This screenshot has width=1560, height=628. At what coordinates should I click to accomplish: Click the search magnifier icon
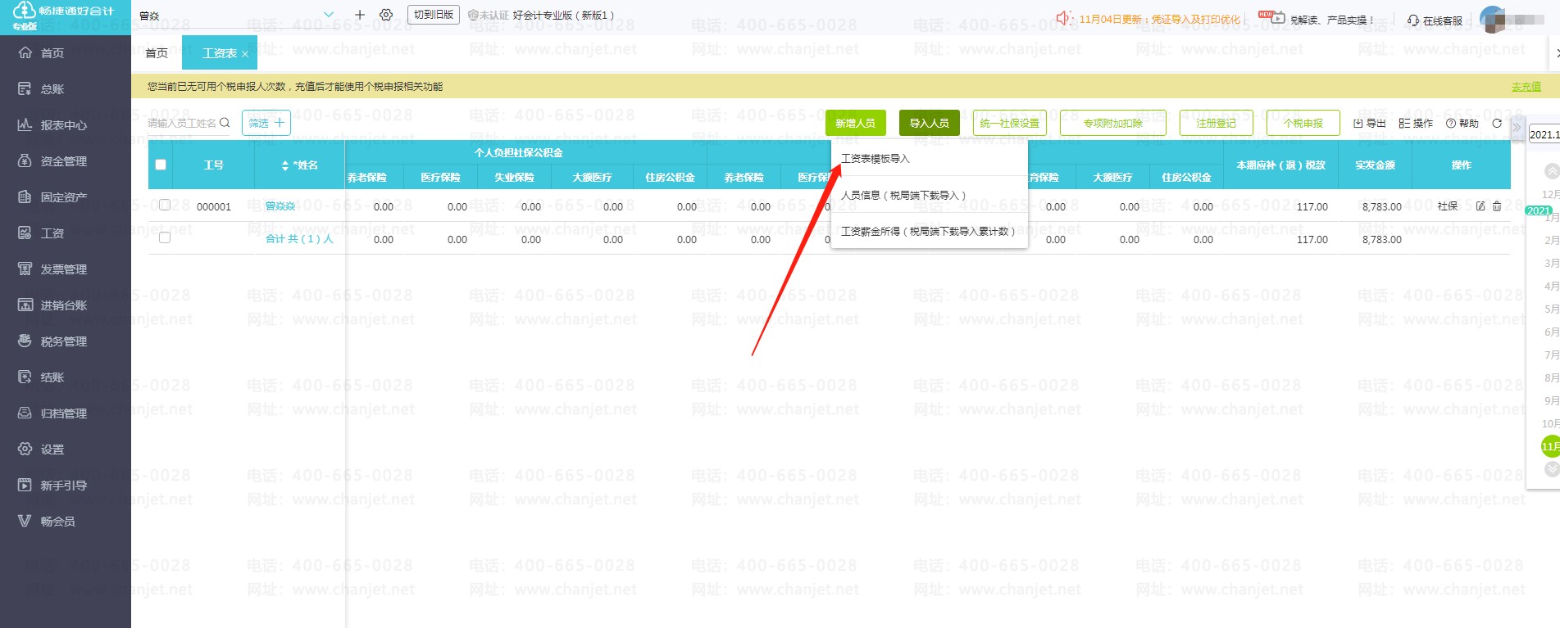(225, 123)
